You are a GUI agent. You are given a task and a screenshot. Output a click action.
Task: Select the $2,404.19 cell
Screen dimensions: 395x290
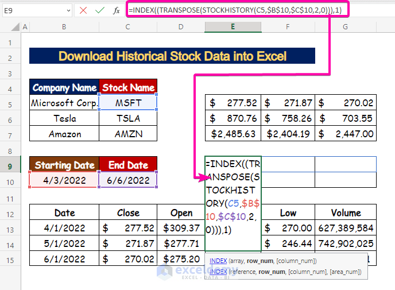click(288, 134)
